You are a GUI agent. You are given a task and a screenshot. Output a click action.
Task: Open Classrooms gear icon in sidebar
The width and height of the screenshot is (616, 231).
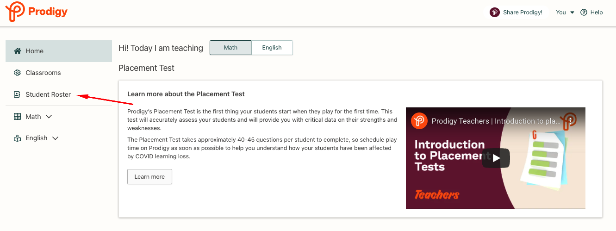pyautogui.click(x=18, y=73)
